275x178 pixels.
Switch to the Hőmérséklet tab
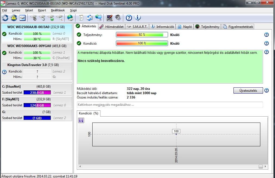tap(112, 27)
